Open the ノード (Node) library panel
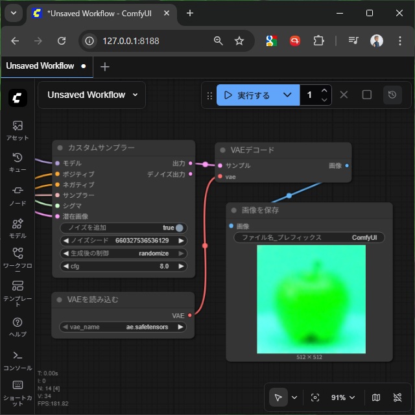 pos(18,194)
